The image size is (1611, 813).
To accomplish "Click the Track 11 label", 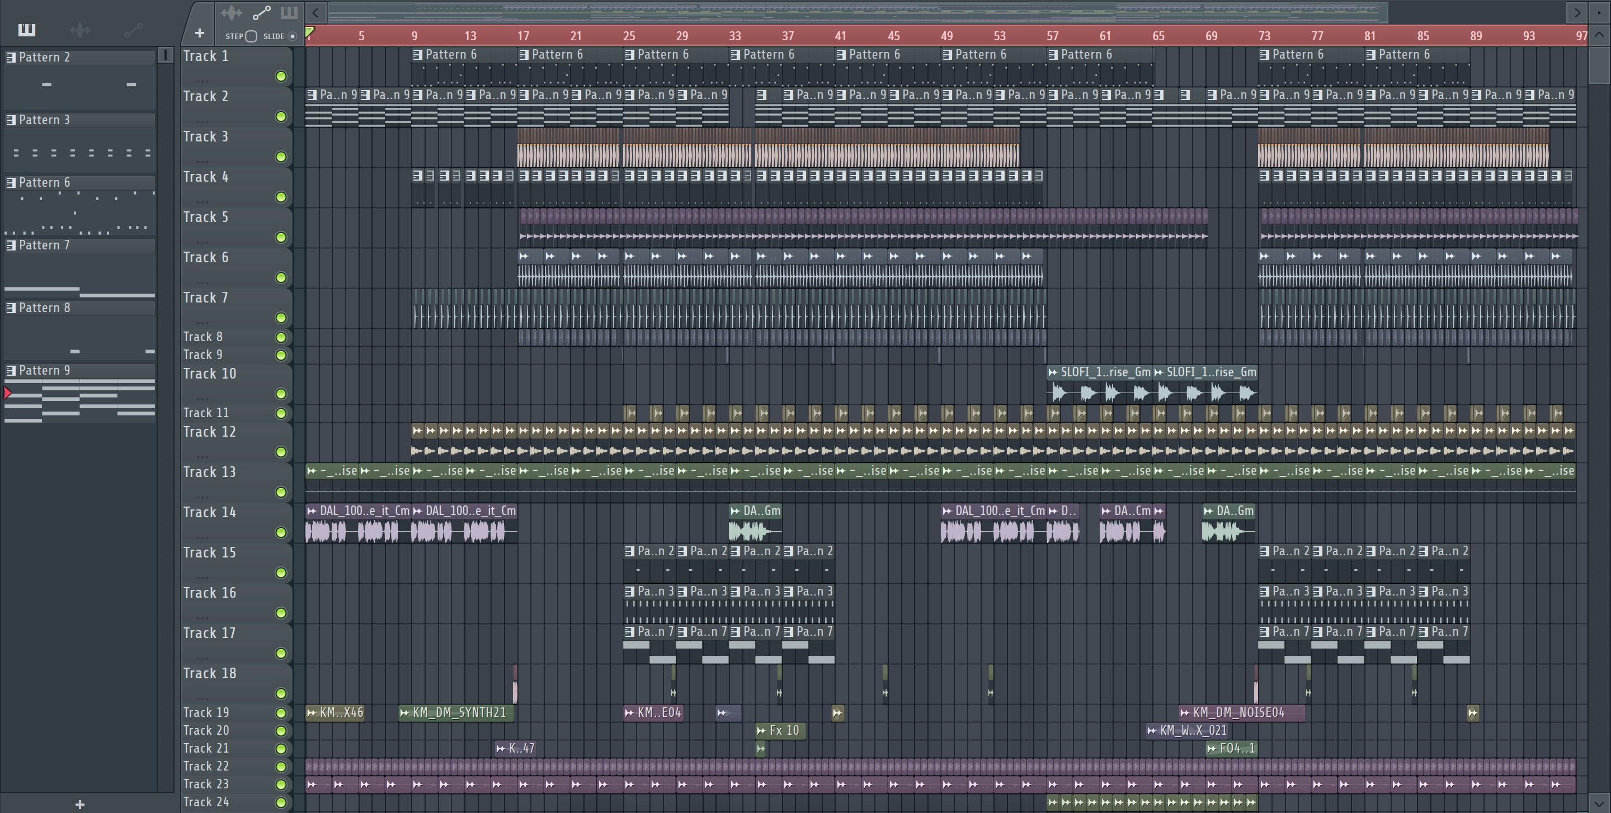I will point(206,413).
